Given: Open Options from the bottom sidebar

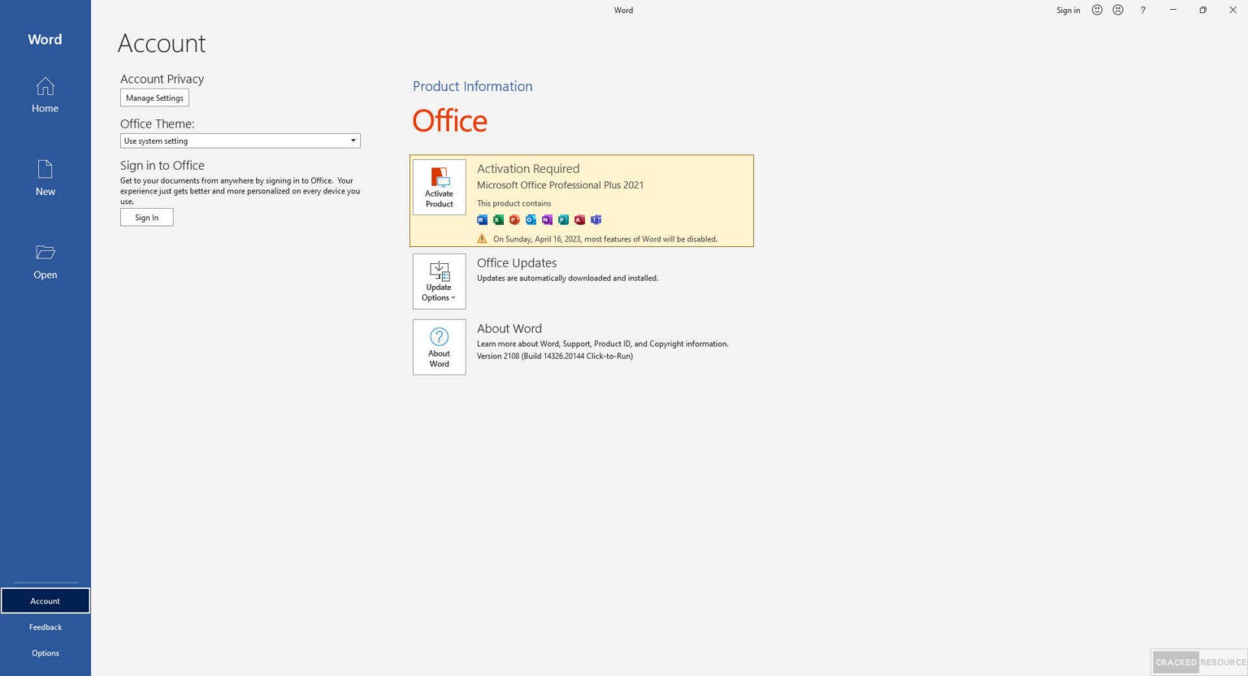Looking at the screenshot, I should tap(45, 652).
